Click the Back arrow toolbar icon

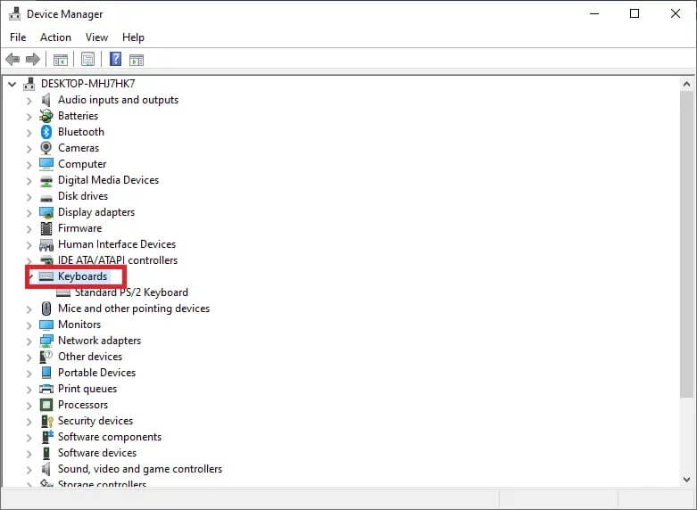click(x=12, y=59)
